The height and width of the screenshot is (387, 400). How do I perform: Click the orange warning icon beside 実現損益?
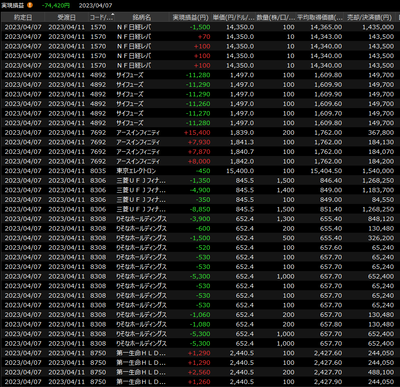point(30,5)
